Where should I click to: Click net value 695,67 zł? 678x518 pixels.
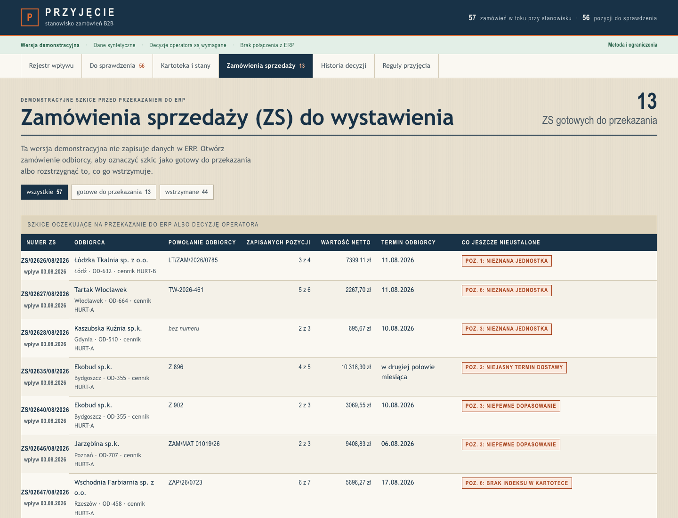(x=360, y=328)
